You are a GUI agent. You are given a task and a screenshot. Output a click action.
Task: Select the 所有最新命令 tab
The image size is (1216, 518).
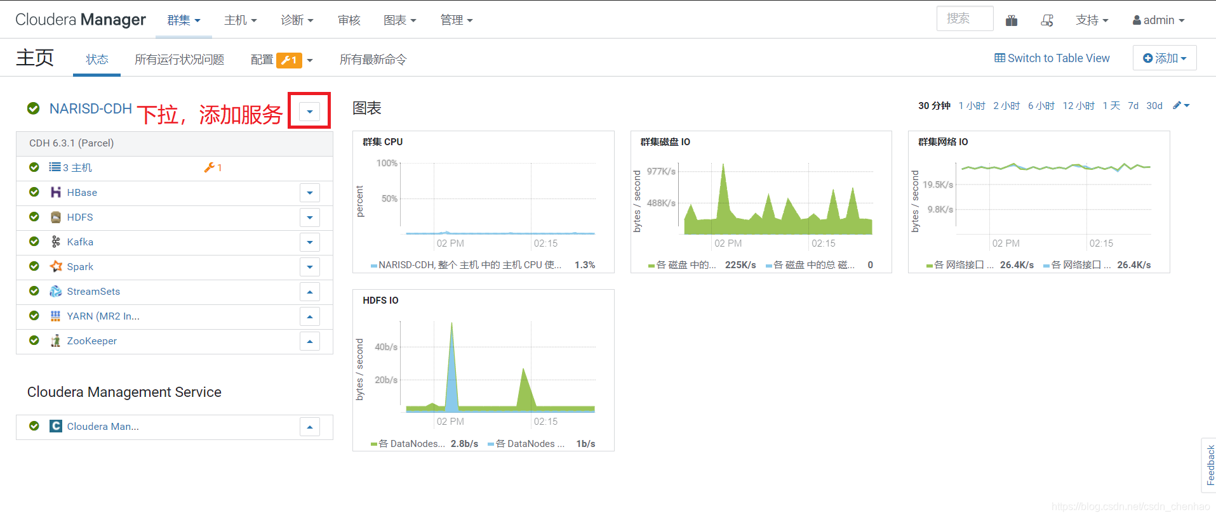pyautogui.click(x=373, y=60)
